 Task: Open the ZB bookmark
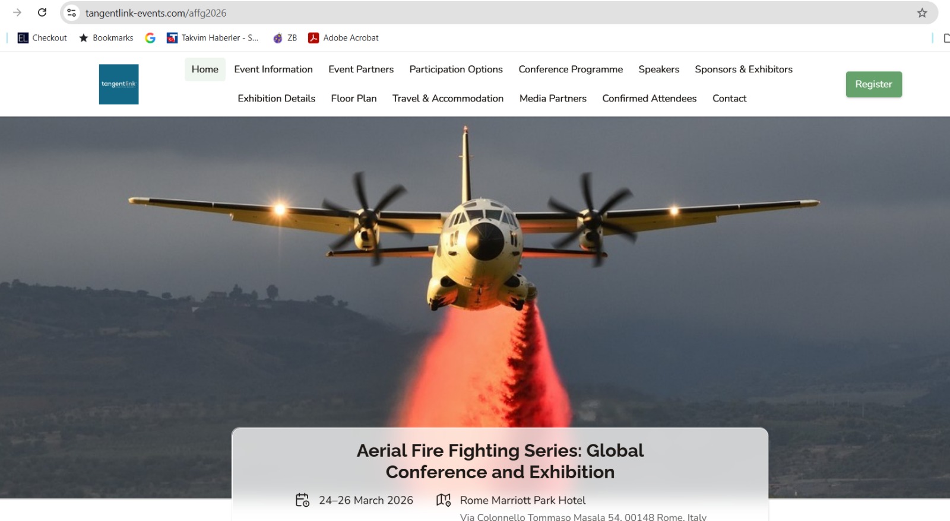click(285, 38)
